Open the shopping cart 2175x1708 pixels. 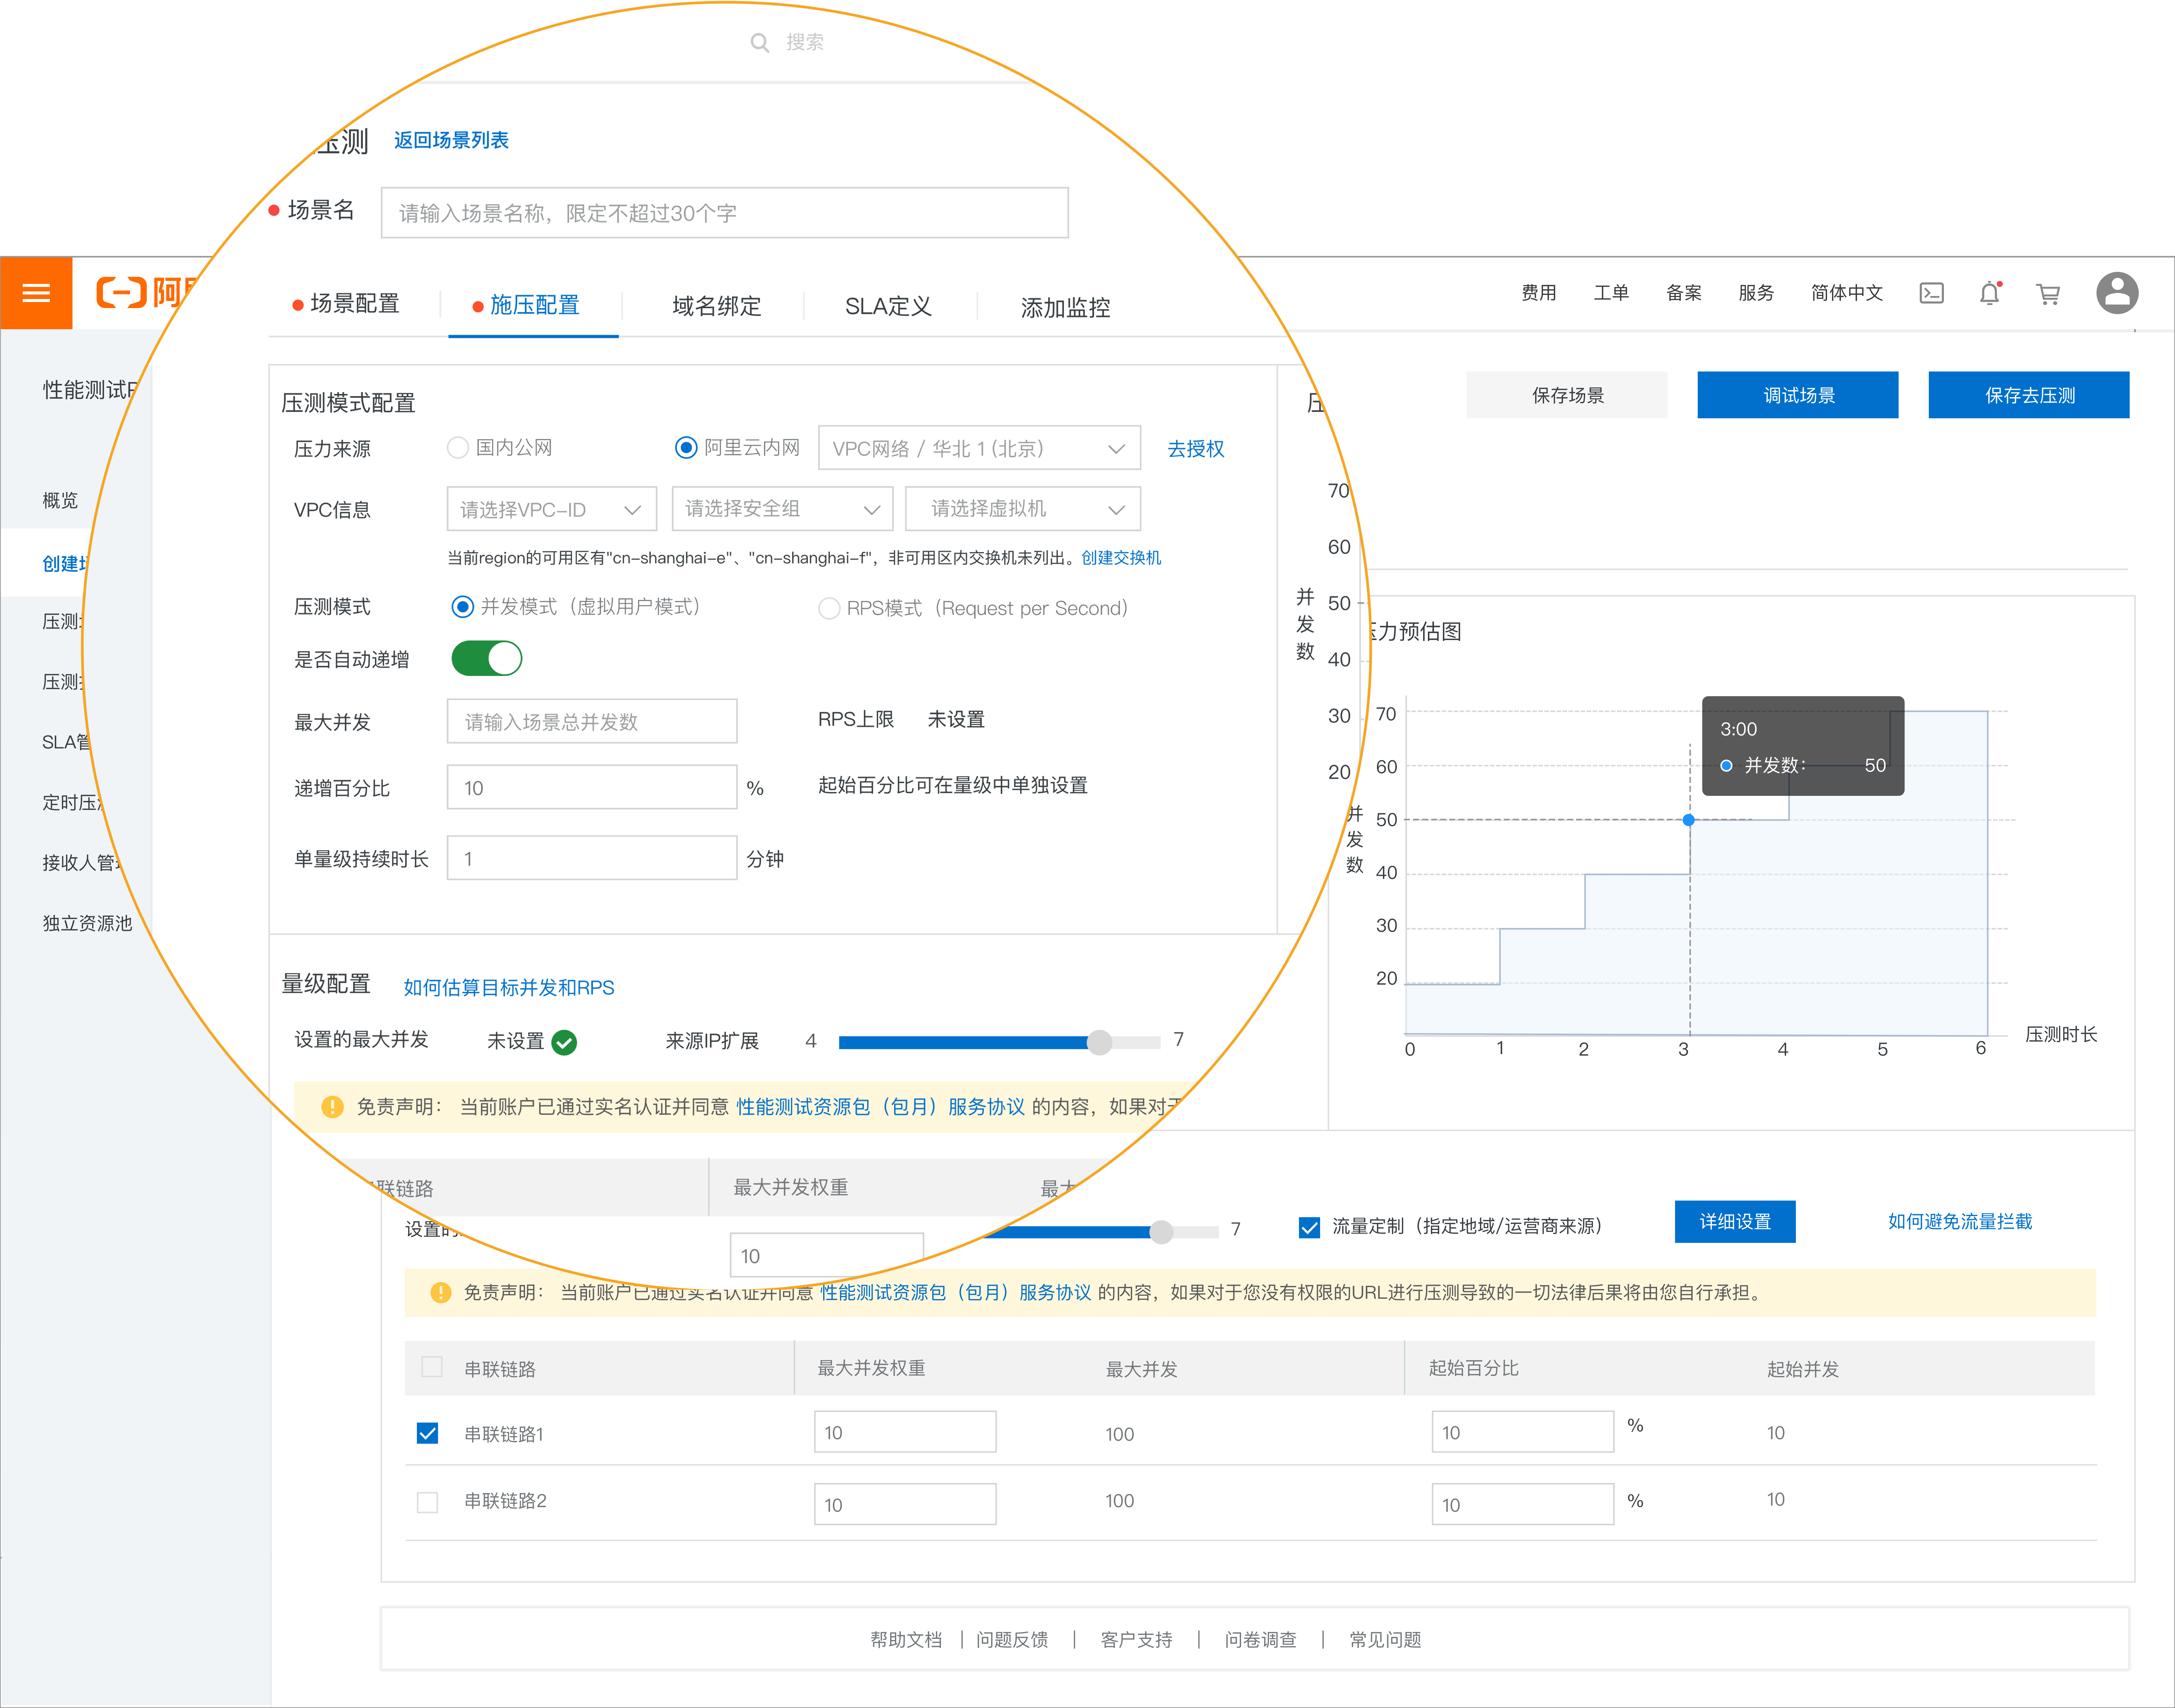click(x=2048, y=294)
